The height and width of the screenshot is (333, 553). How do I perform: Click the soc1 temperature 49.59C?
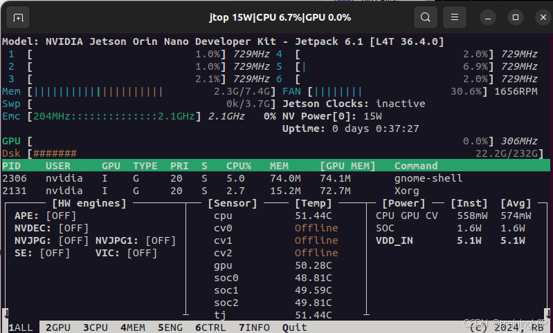point(313,290)
